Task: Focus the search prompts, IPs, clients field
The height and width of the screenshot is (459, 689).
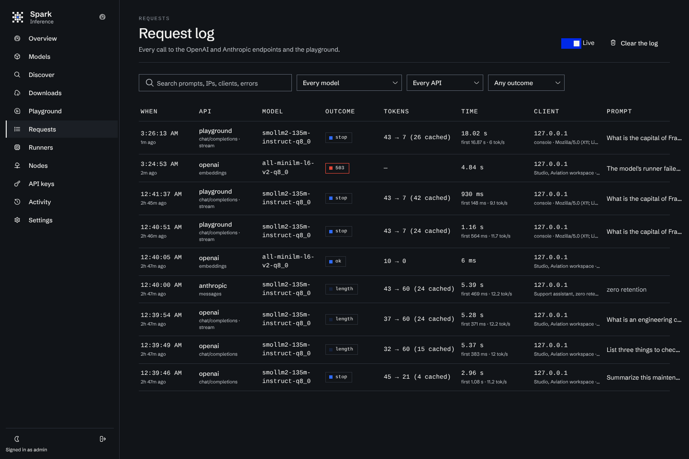Action: point(215,83)
